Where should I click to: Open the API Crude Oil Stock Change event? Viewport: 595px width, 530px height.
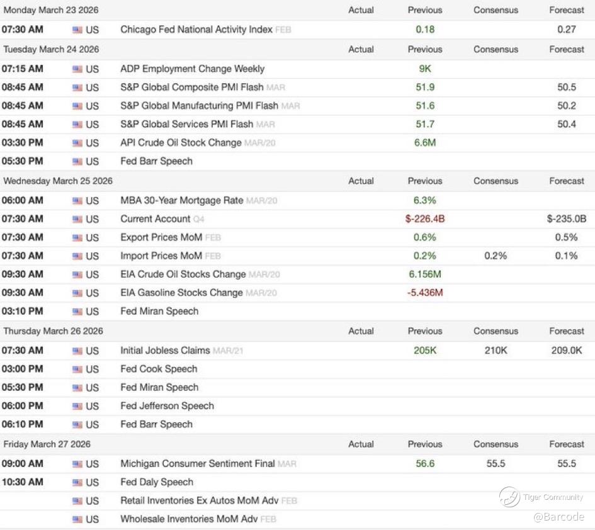pos(181,143)
